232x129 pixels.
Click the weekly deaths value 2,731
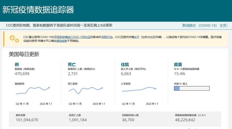[73, 74]
